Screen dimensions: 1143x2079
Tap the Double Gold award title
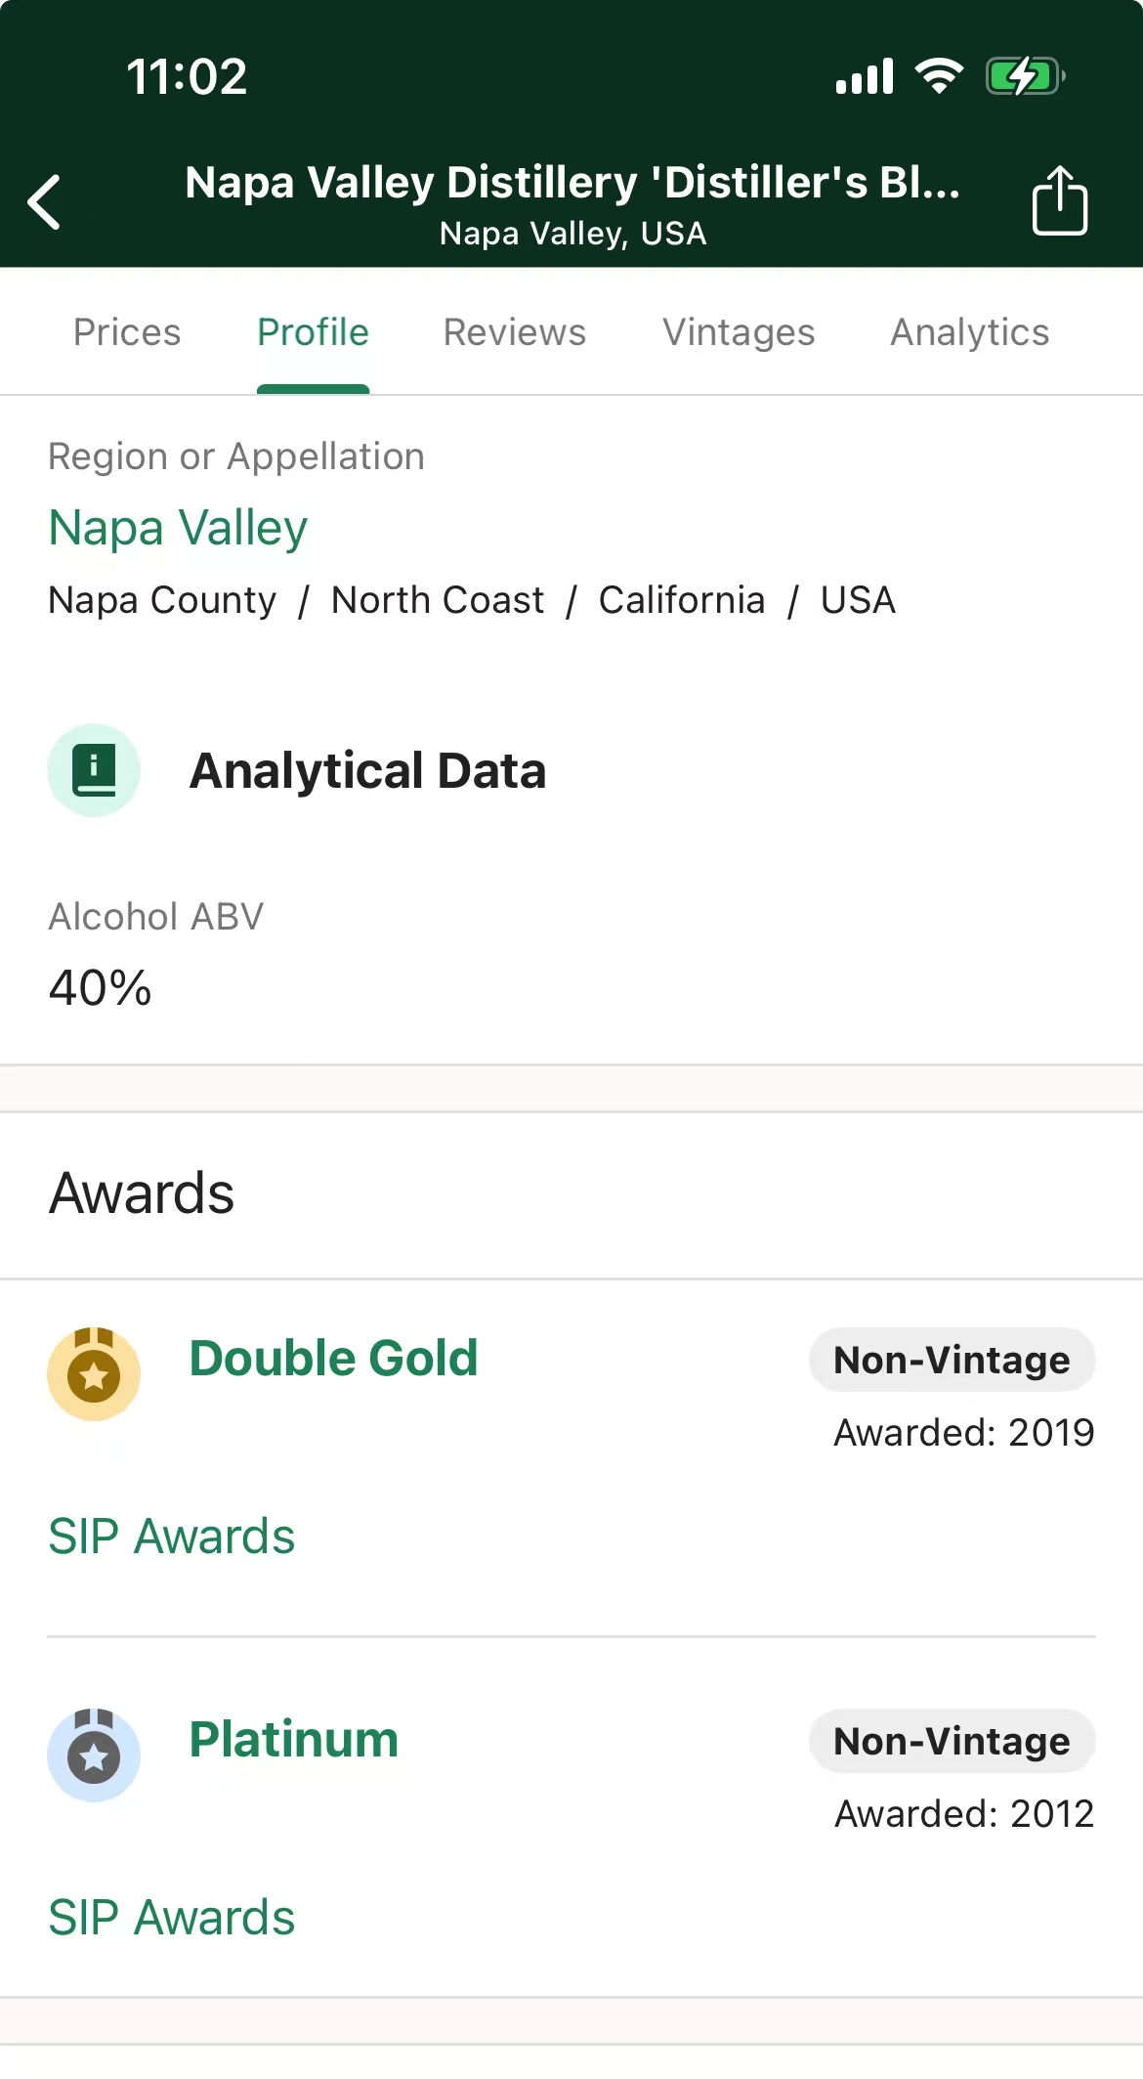[333, 1359]
